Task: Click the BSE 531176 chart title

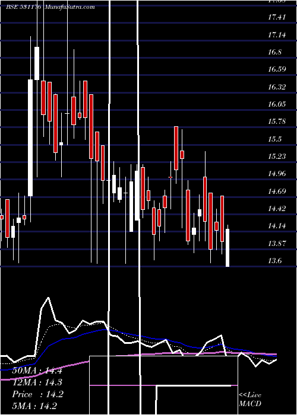Action: [x=50, y=7]
